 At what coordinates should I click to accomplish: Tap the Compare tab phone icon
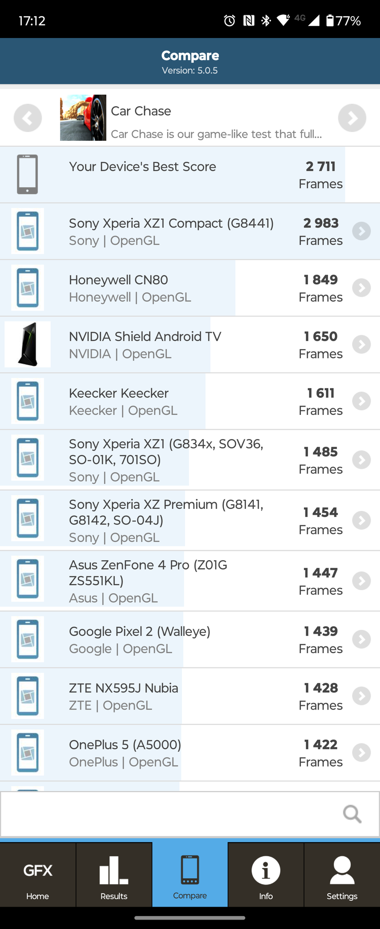click(x=190, y=870)
